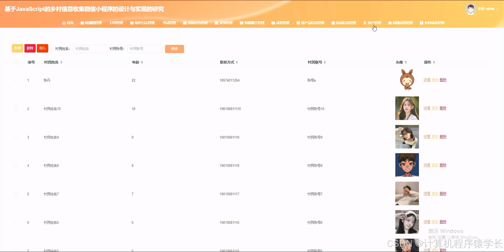
Task: Open 详情 for 村民姓名10 row
Action: pos(427,108)
